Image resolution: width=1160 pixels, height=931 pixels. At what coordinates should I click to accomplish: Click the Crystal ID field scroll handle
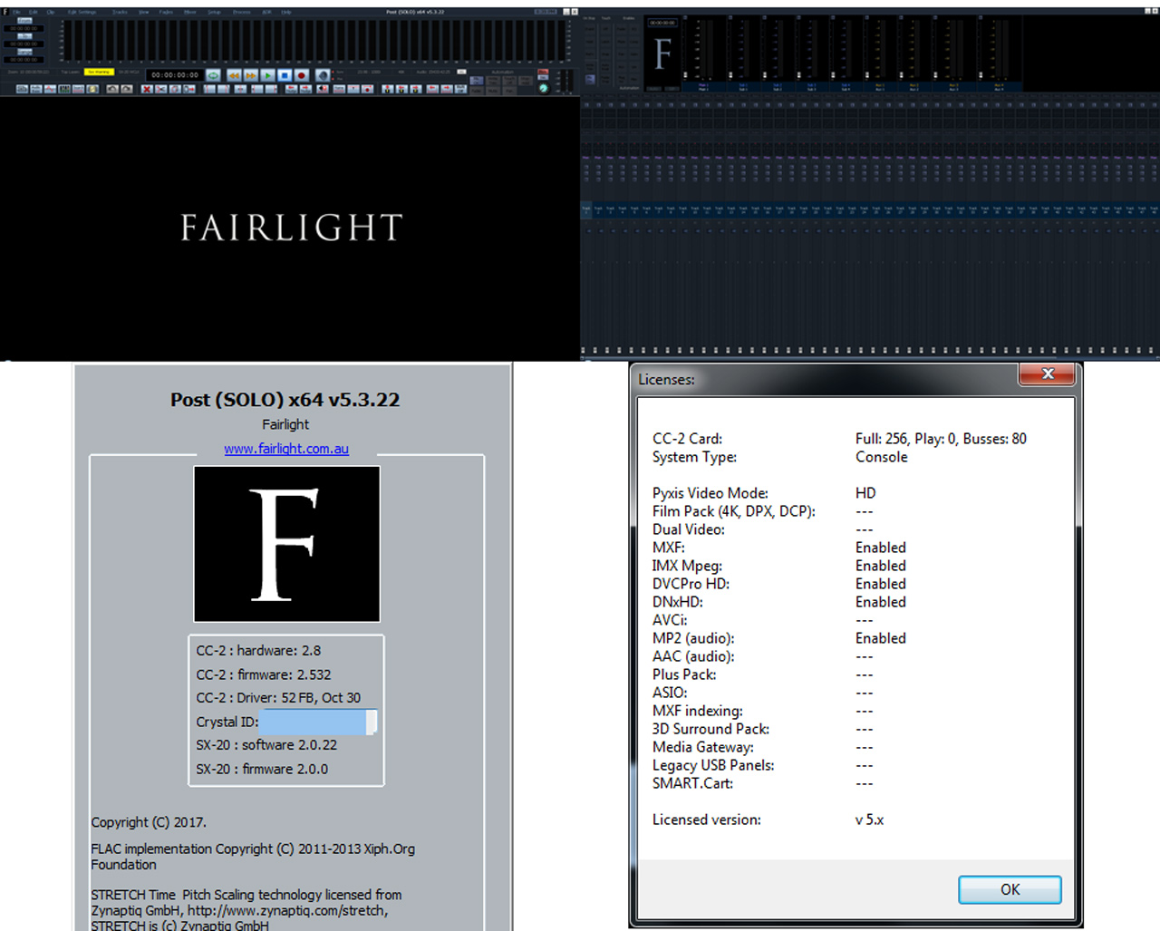pyautogui.click(x=372, y=722)
